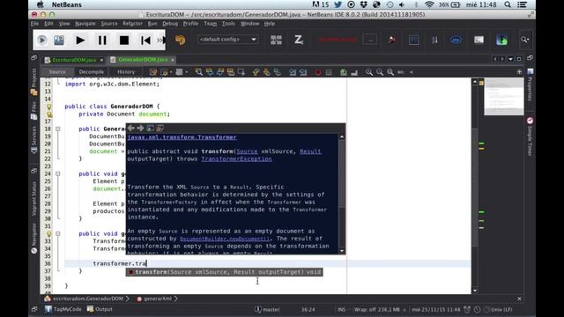Viewport: 564px width, 317px height.
Task: Click the lightbulb hint at line 15
Action: pyautogui.click(x=48, y=107)
